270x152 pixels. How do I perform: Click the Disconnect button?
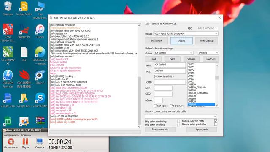click(x=157, y=41)
